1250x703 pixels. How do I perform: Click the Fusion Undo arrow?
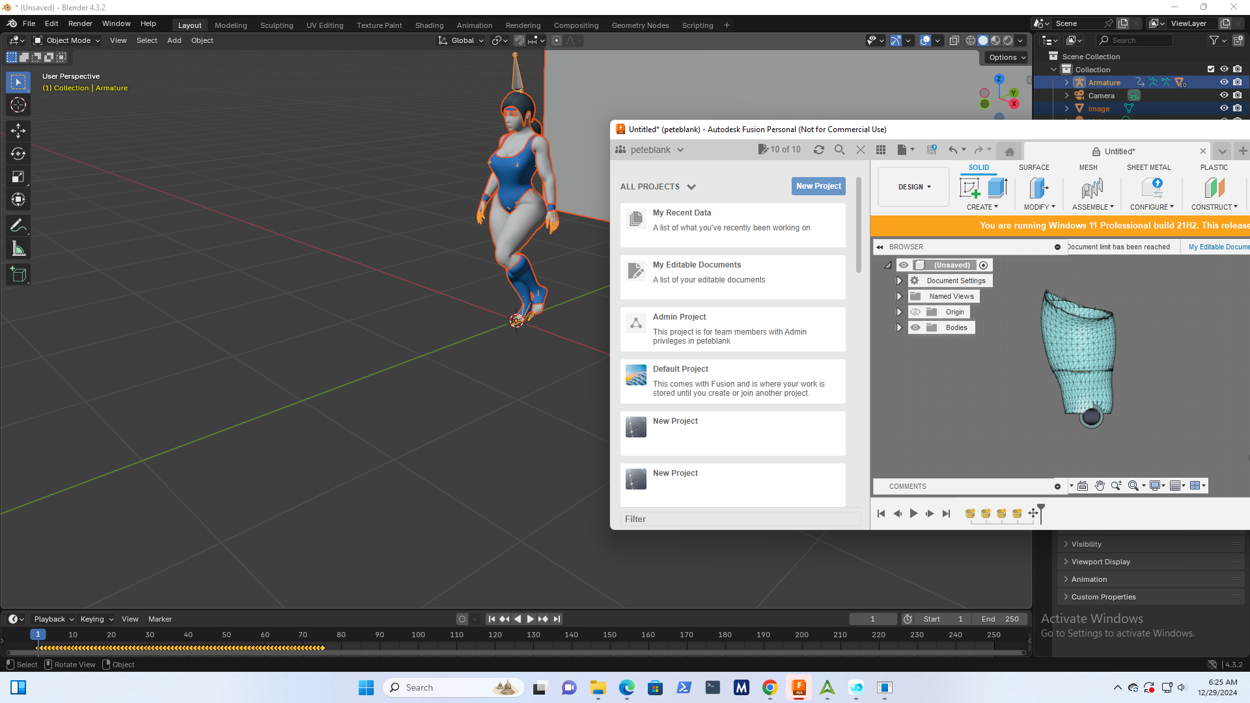pyautogui.click(x=953, y=150)
